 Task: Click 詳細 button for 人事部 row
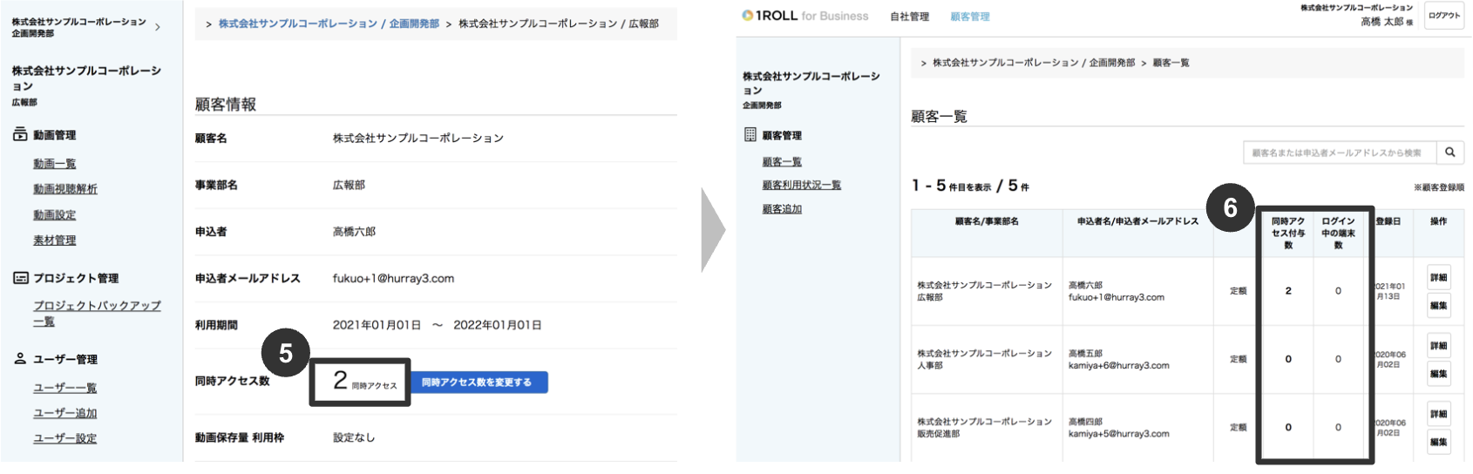pyautogui.click(x=1438, y=345)
